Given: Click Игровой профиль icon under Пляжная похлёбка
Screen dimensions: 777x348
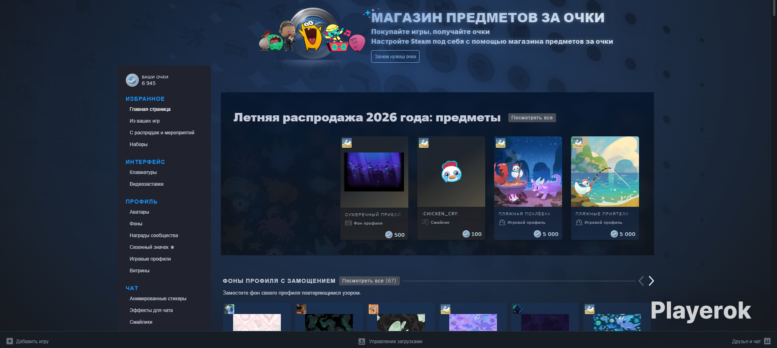Looking at the screenshot, I should (x=502, y=222).
